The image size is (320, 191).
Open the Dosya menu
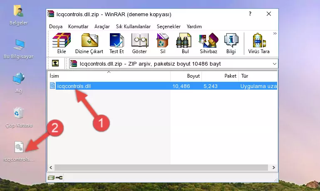(x=56, y=27)
